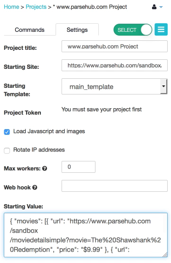
Task: Open the Projects breadcrumb link
Action: (x=36, y=7)
